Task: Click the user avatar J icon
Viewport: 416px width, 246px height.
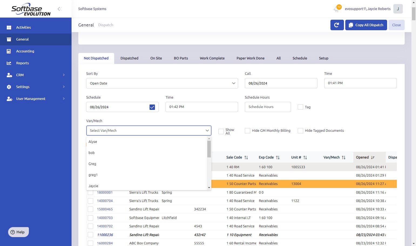Action: [x=398, y=9]
